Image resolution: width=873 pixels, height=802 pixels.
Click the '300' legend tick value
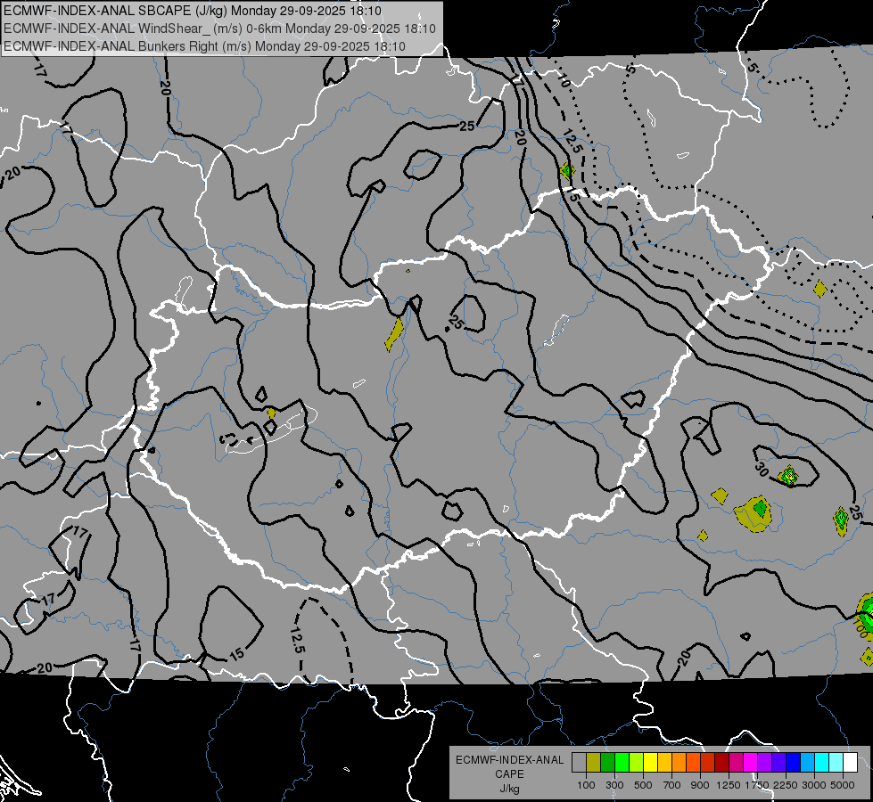click(x=614, y=785)
